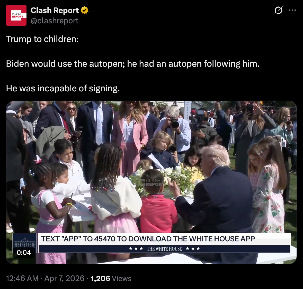Open the three-dot more options menu
This screenshot has height=289, width=303.
pos(292,11)
